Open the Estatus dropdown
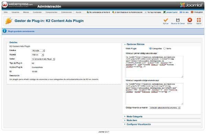The width and height of the screenshot is (206, 134). coord(38,51)
